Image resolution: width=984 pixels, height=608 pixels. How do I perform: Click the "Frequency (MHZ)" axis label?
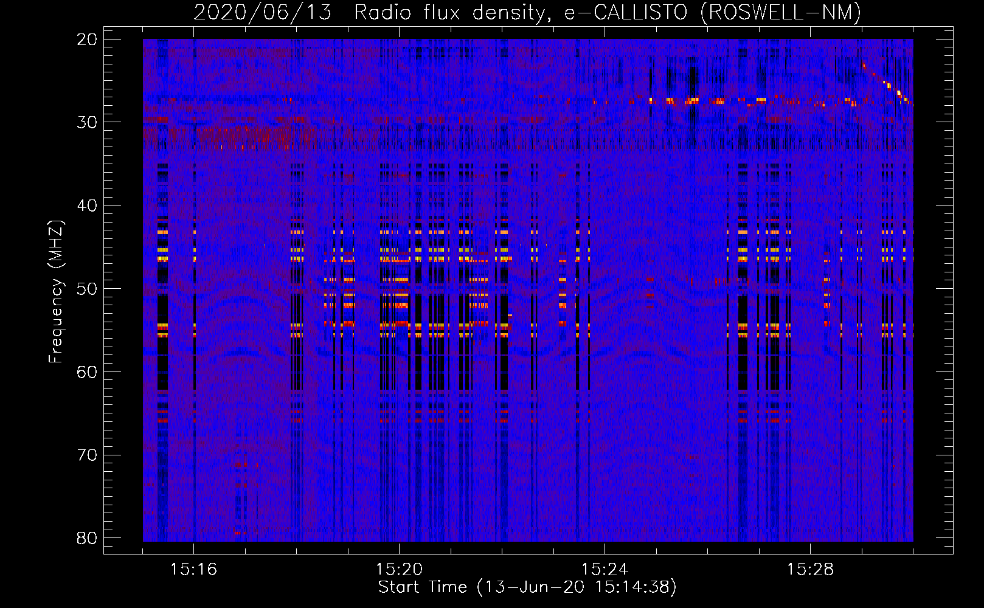pos(56,292)
